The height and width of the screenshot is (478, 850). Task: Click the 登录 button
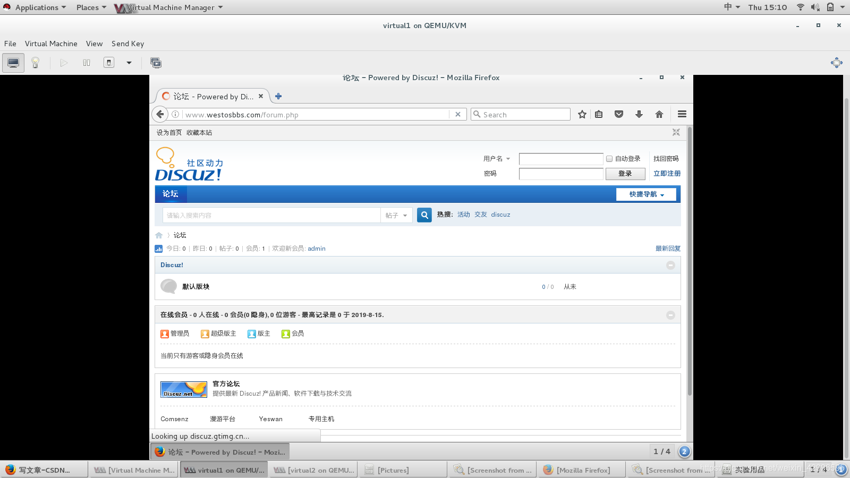click(625, 174)
